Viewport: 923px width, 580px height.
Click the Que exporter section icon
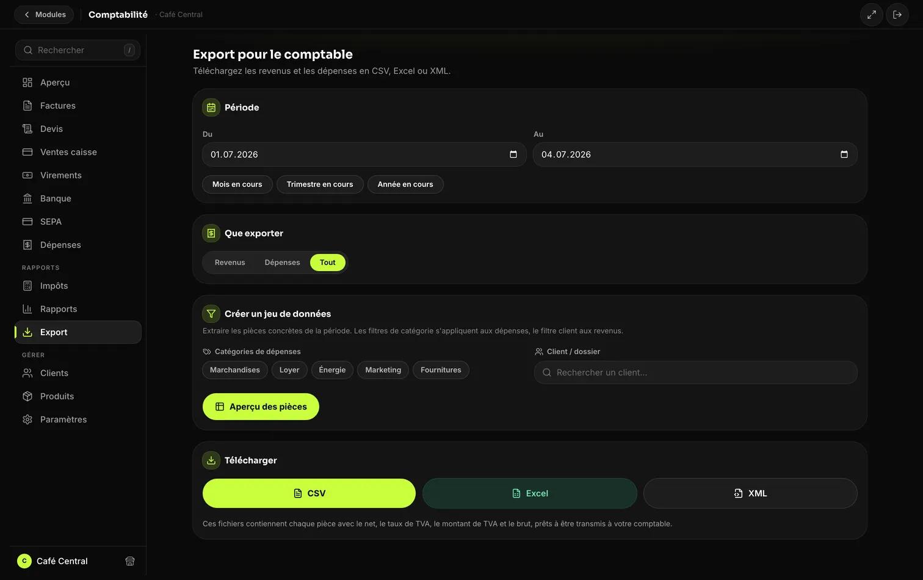click(x=211, y=233)
